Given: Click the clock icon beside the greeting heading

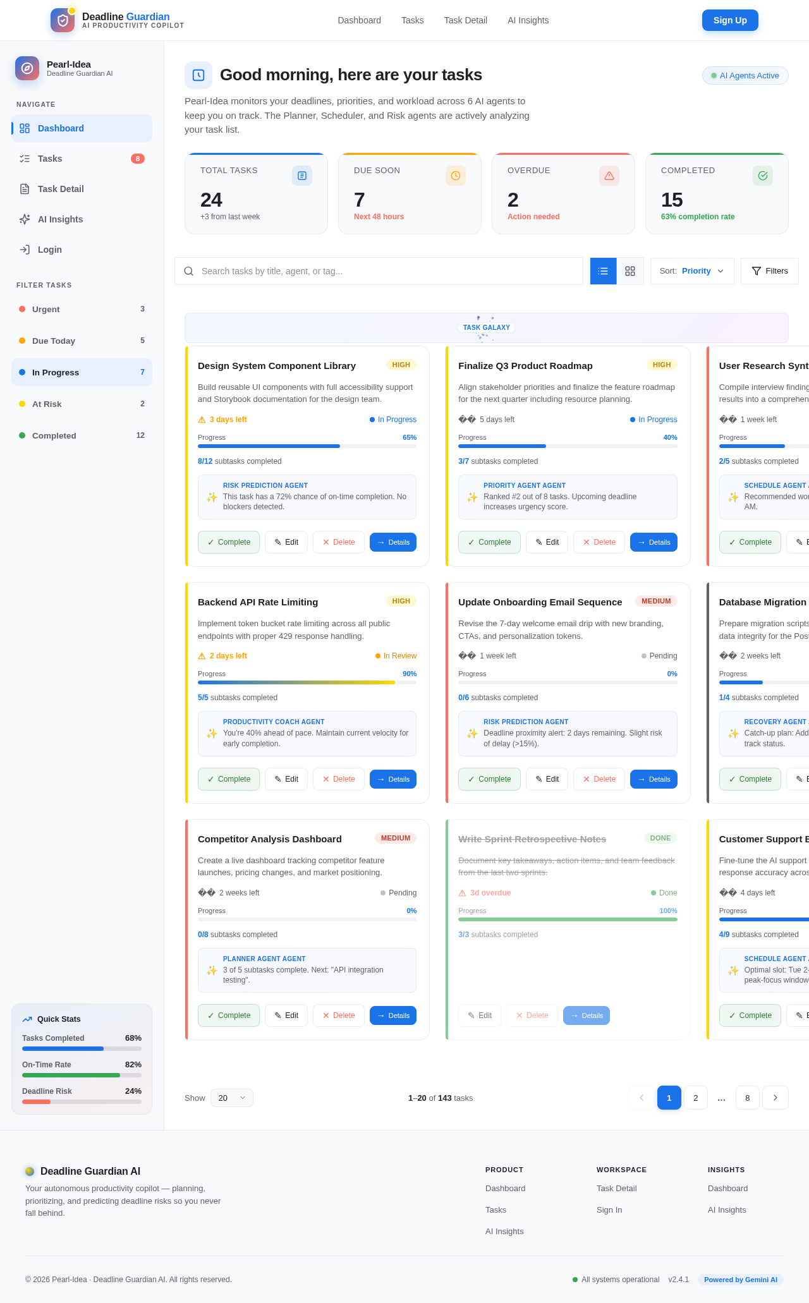Looking at the screenshot, I should tap(198, 75).
